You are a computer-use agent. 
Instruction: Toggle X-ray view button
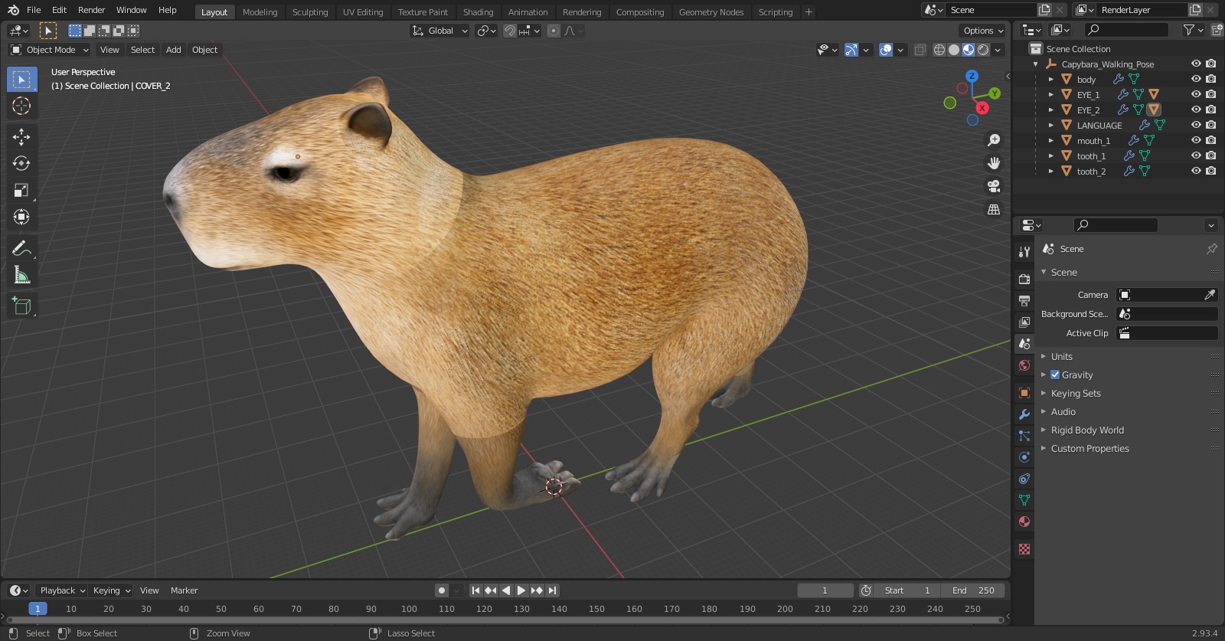click(x=920, y=50)
